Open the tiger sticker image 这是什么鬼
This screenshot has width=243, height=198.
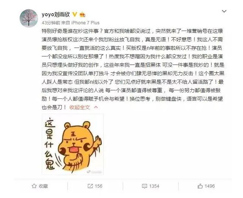coord(72,144)
